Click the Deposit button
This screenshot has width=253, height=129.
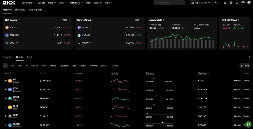(194, 3)
